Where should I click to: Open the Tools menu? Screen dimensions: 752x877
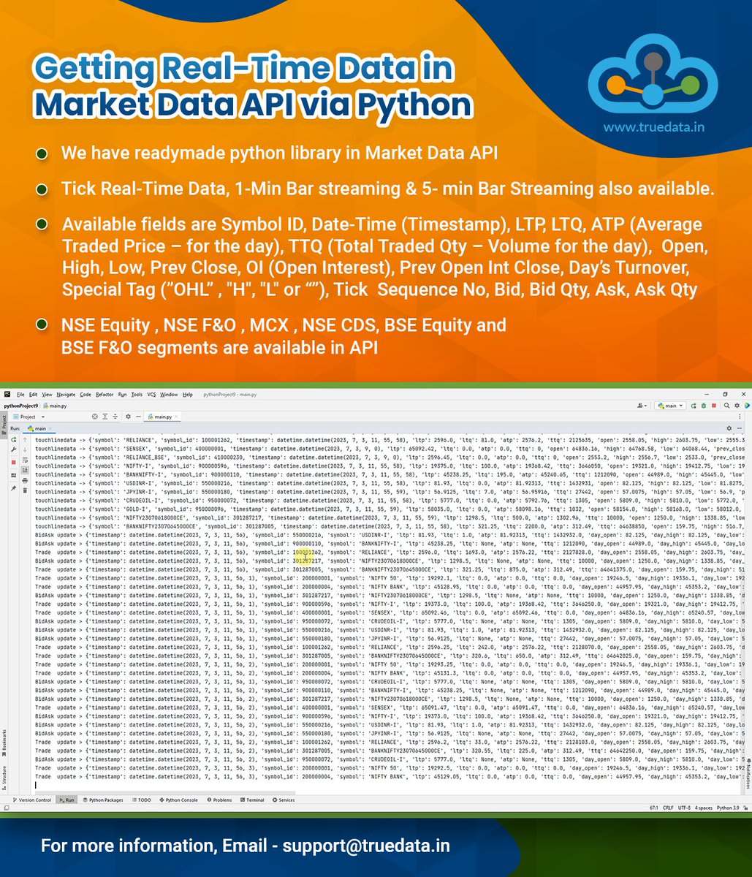coord(137,395)
